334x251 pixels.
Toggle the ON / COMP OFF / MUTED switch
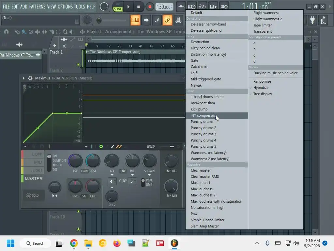(x=49, y=163)
